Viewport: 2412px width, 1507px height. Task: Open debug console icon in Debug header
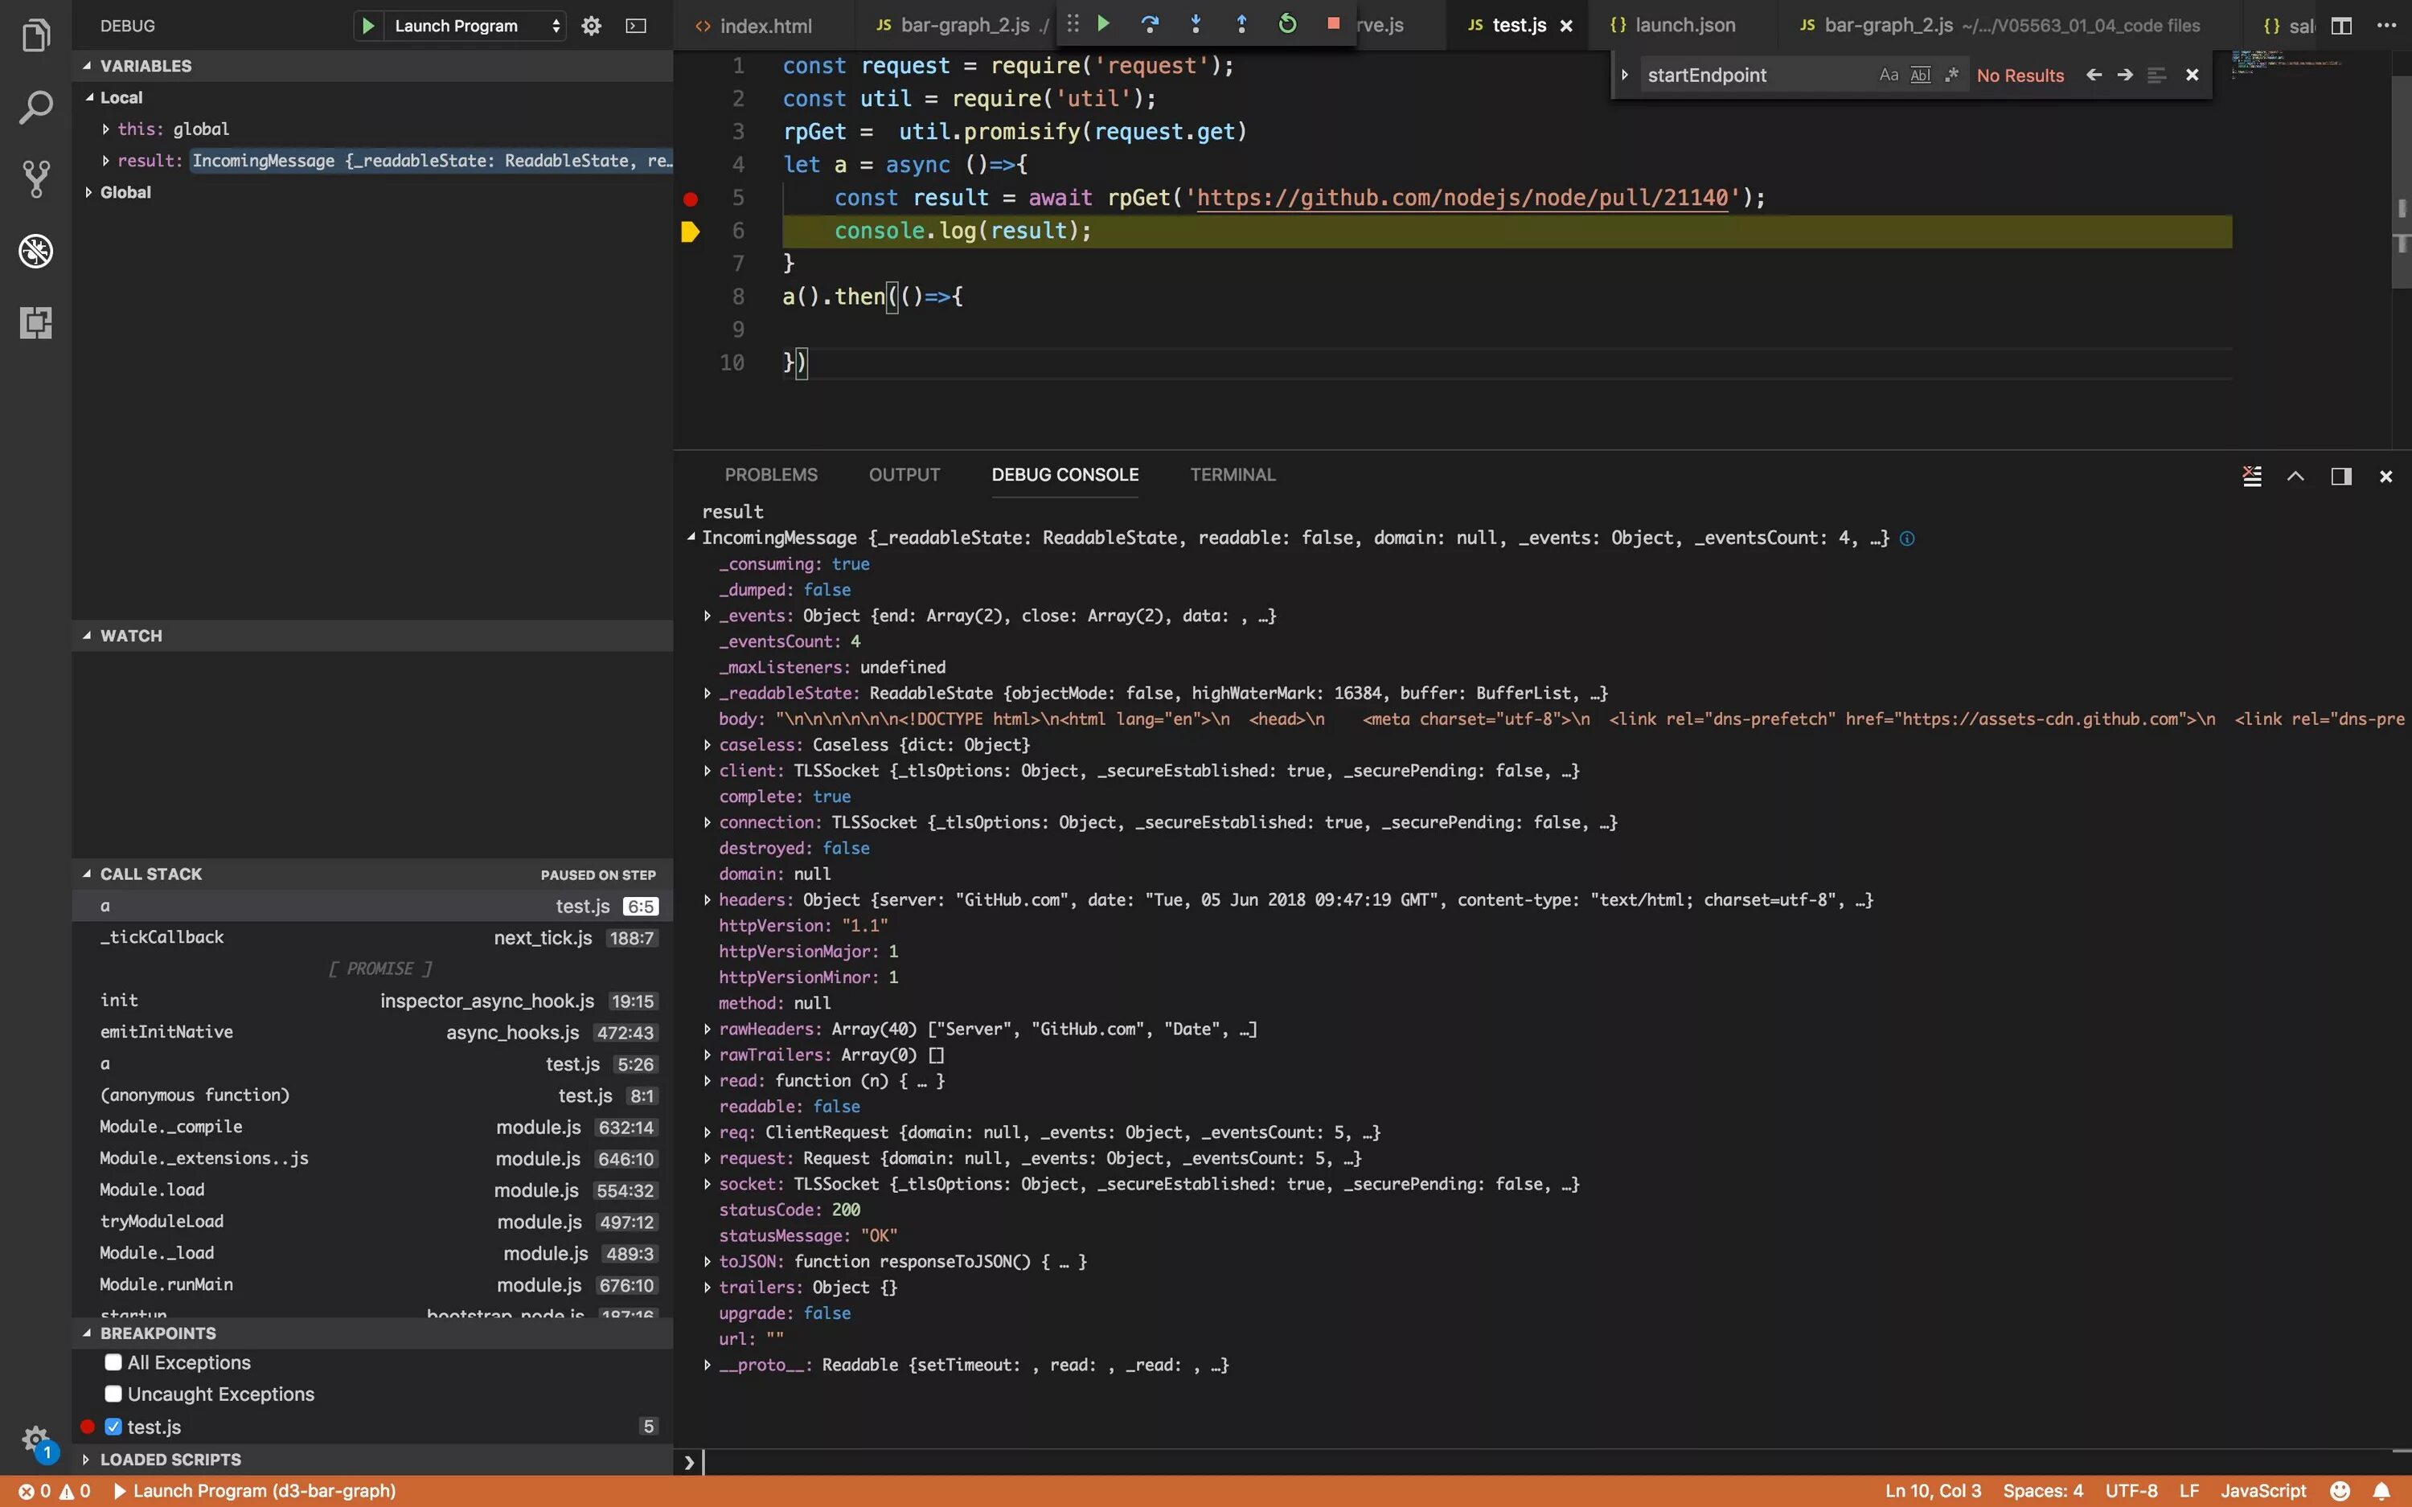[636, 26]
